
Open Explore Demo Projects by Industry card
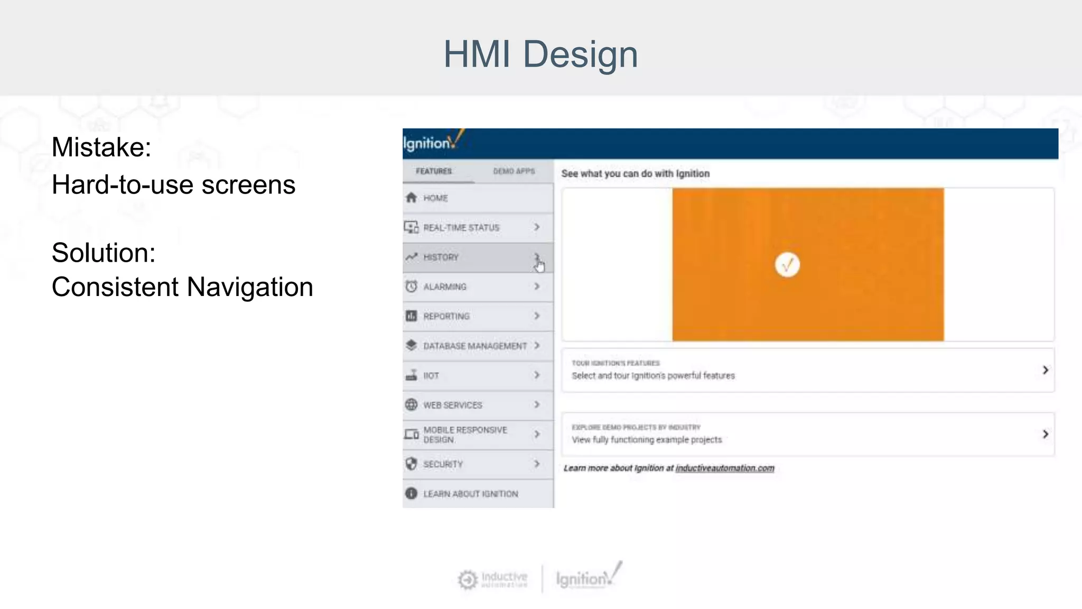[808, 435]
